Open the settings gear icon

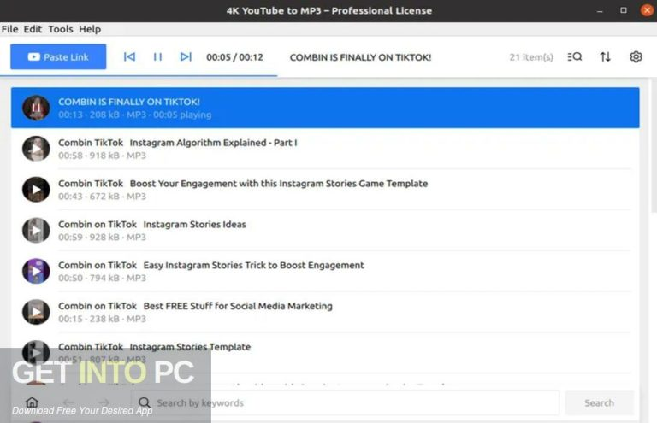point(636,57)
